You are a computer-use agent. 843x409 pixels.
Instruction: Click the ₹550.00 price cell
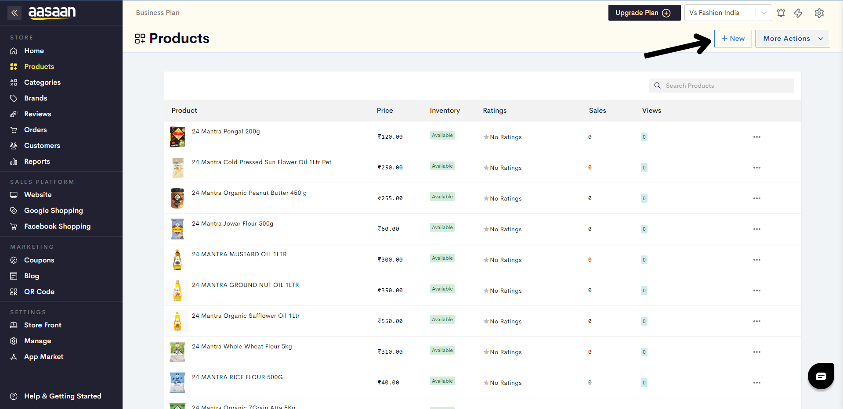390,321
